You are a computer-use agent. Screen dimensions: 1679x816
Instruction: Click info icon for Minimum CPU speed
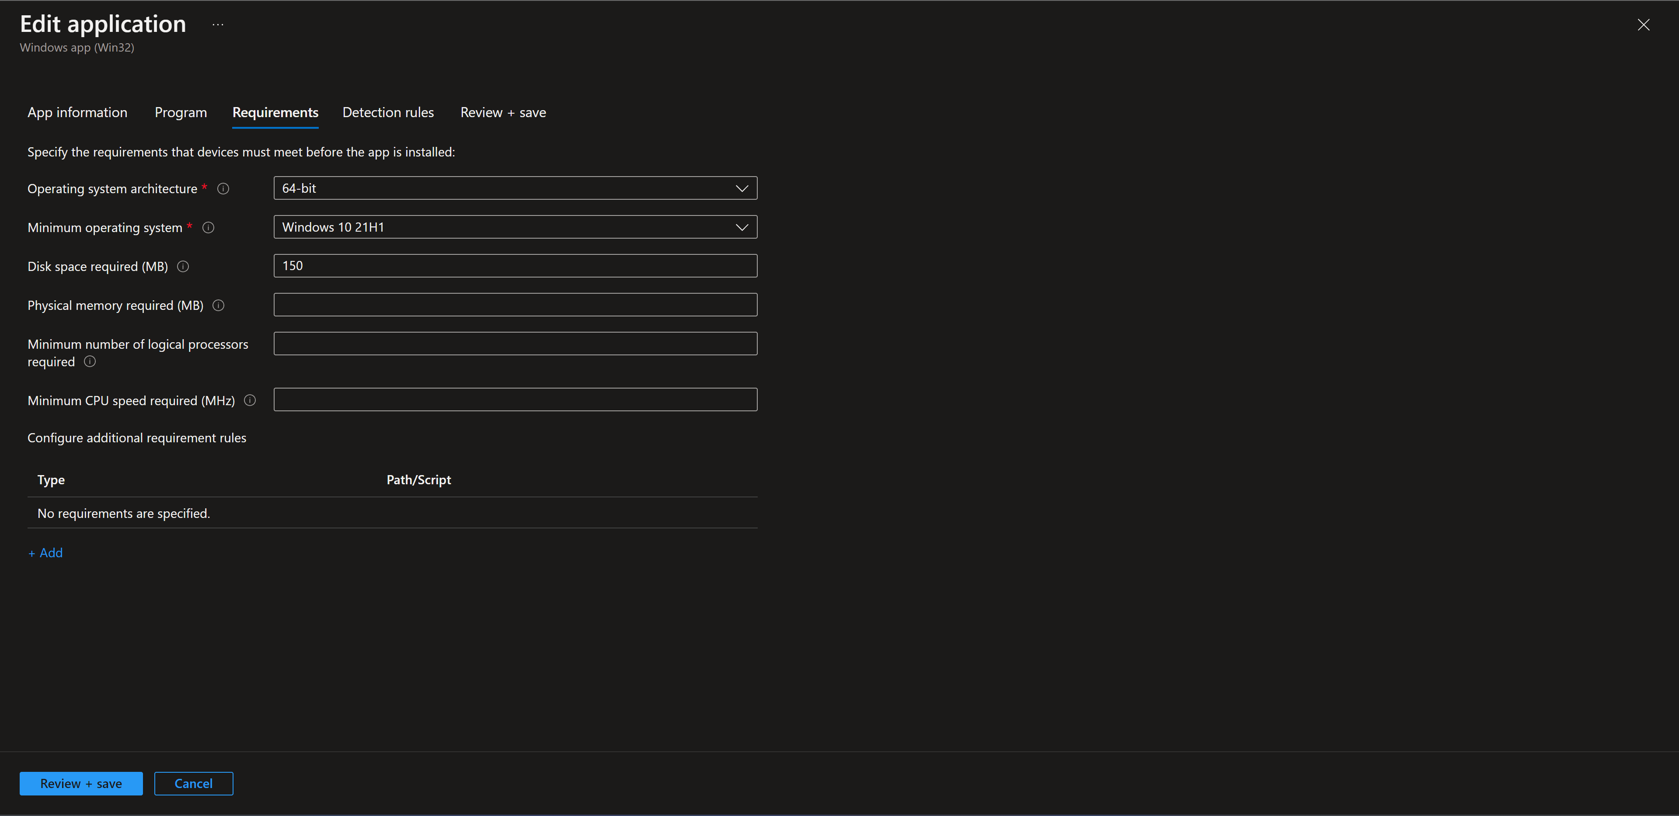pyautogui.click(x=250, y=401)
